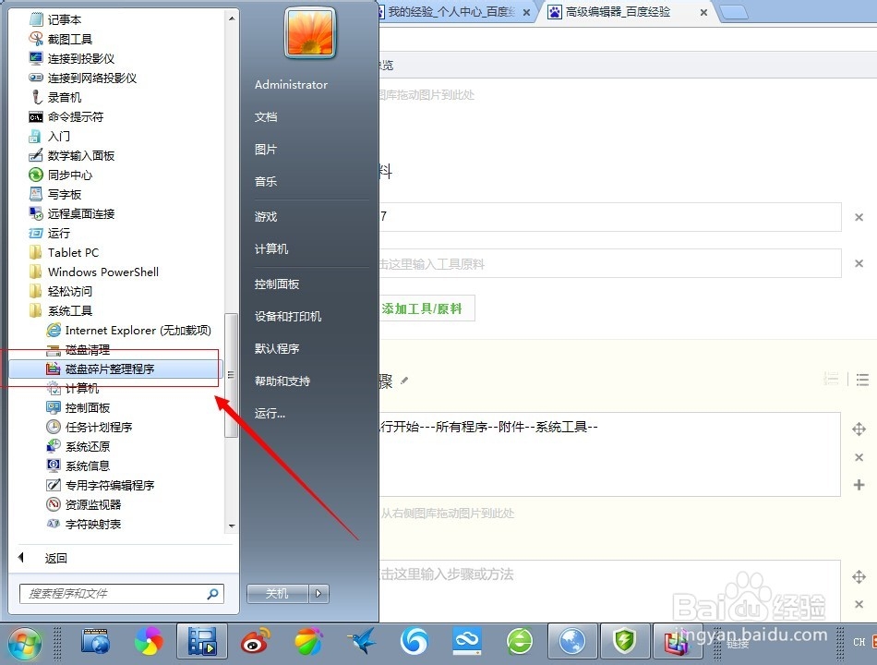
Task: Open 文档 from start menu
Action: coord(266,117)
